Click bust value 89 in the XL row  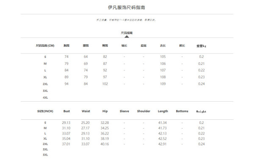[x=66, y=77]
